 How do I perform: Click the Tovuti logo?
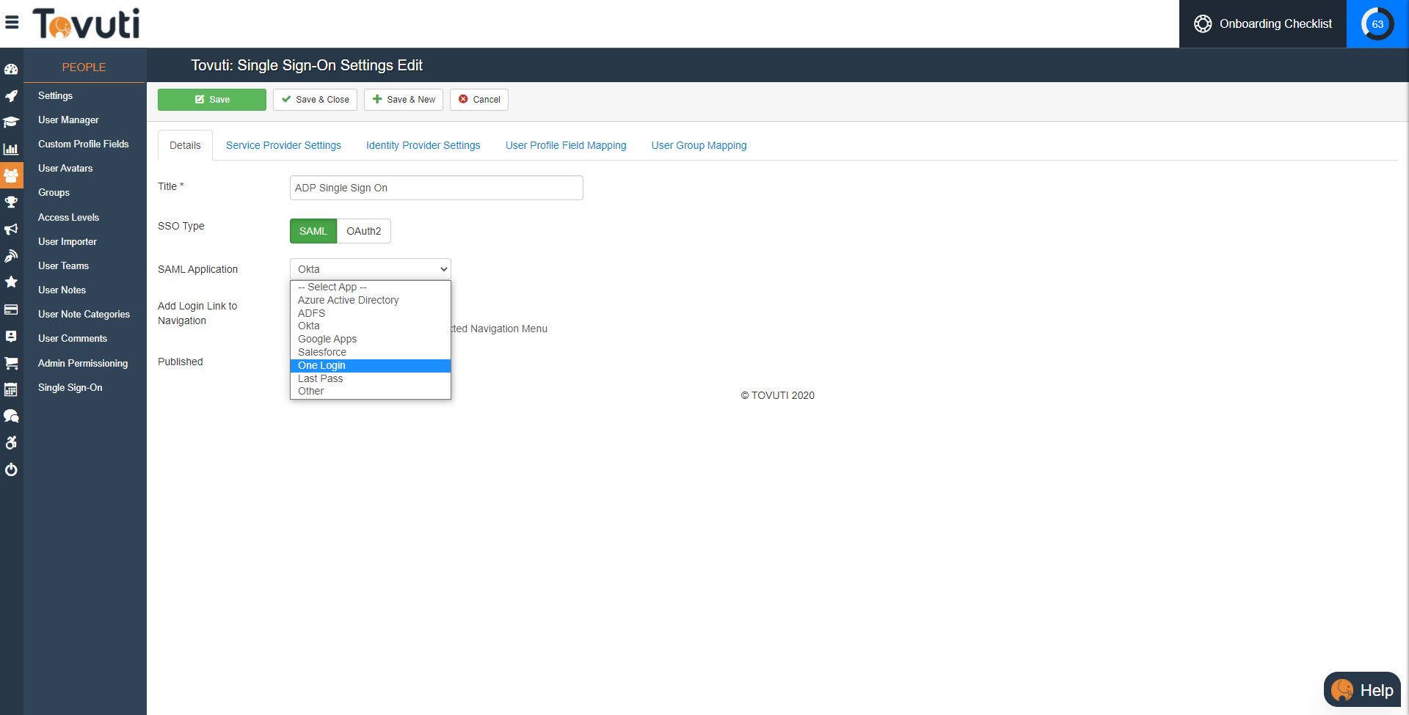tap(86, 23)
